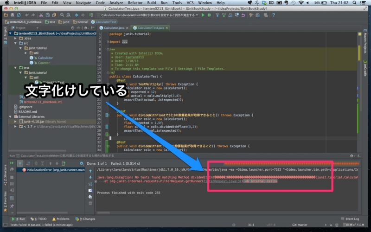Toggle Pin Tab icon in Run panel
Viewport: 371px width, 232px height.
12,206
